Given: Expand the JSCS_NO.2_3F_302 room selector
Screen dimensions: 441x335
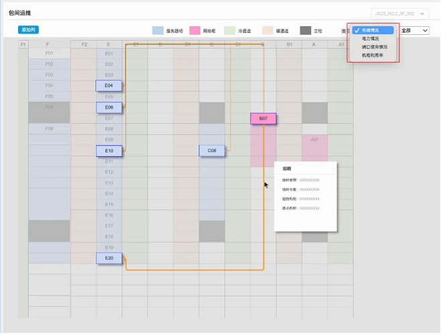Looking at the screenshot, I should [x=399, y=13].
